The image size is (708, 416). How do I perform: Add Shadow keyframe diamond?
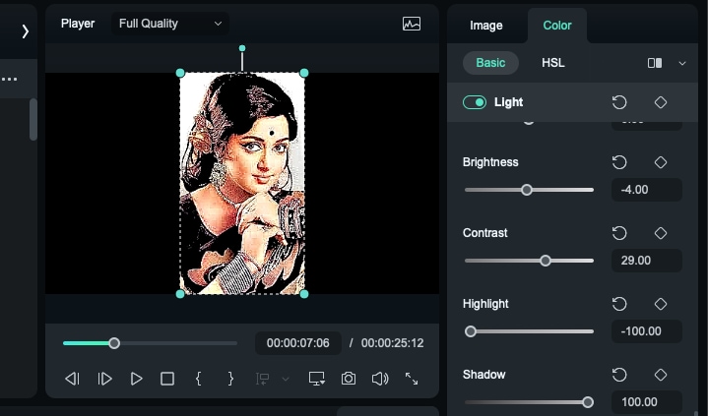pyautogui.click(x=661, y=375)
